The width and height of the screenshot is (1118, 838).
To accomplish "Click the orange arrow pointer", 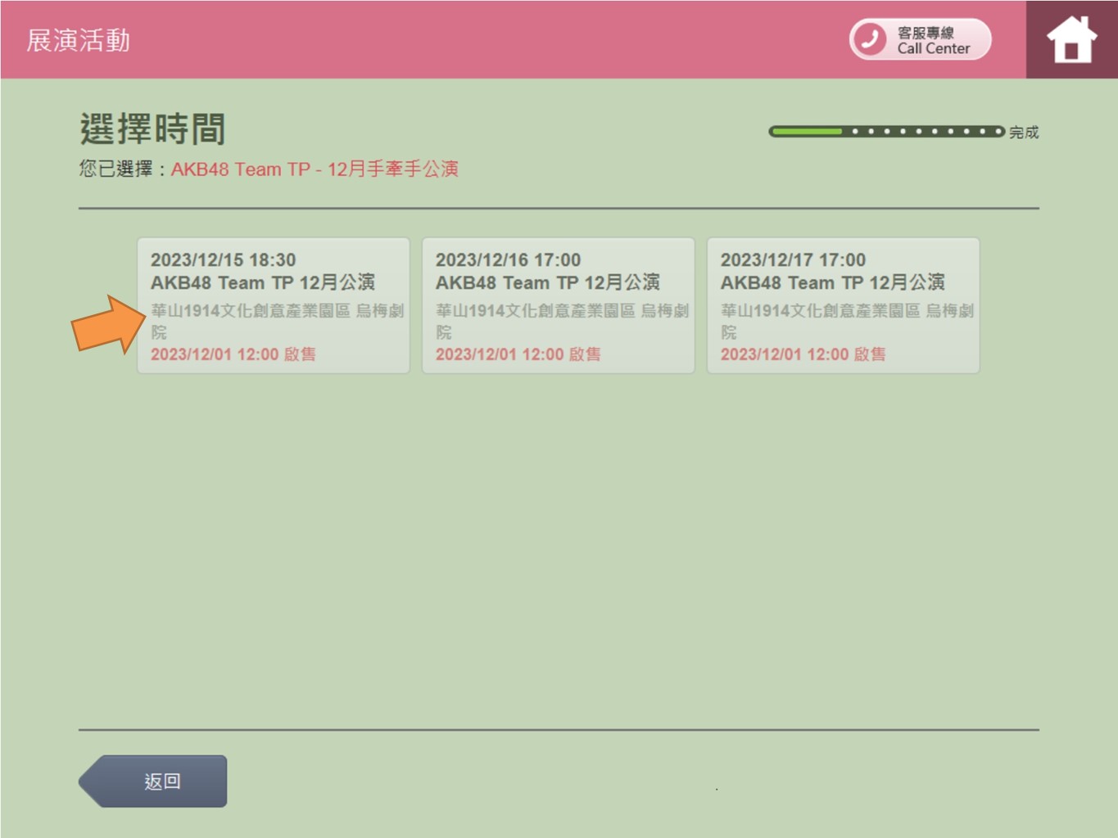I will tap(106, 325).
